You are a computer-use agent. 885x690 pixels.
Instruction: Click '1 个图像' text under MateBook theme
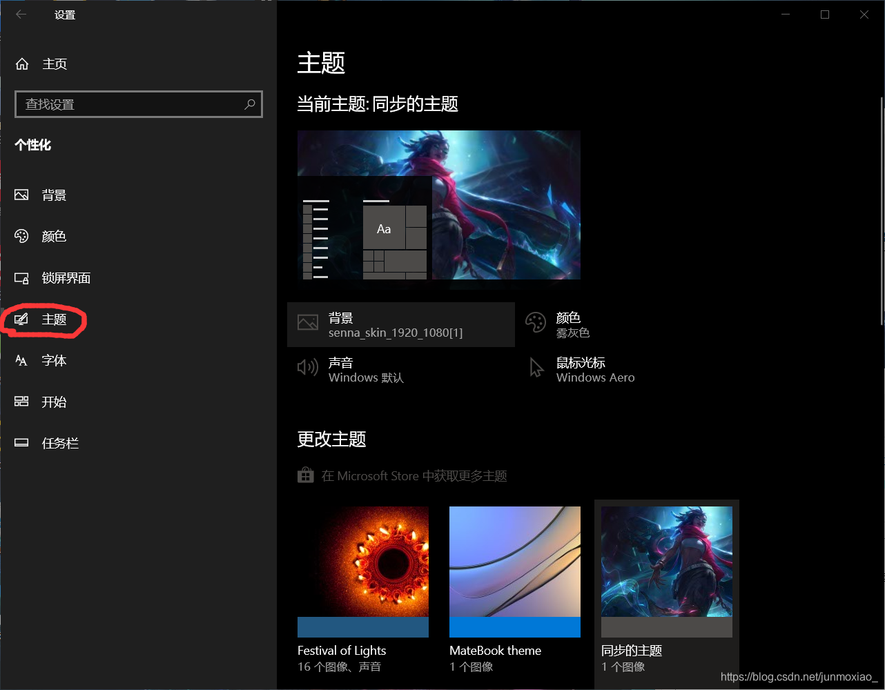[471, 667]
